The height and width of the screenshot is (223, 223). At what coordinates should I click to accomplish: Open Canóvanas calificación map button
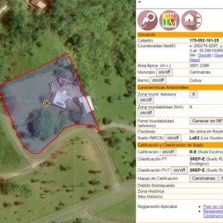point(204,178)
